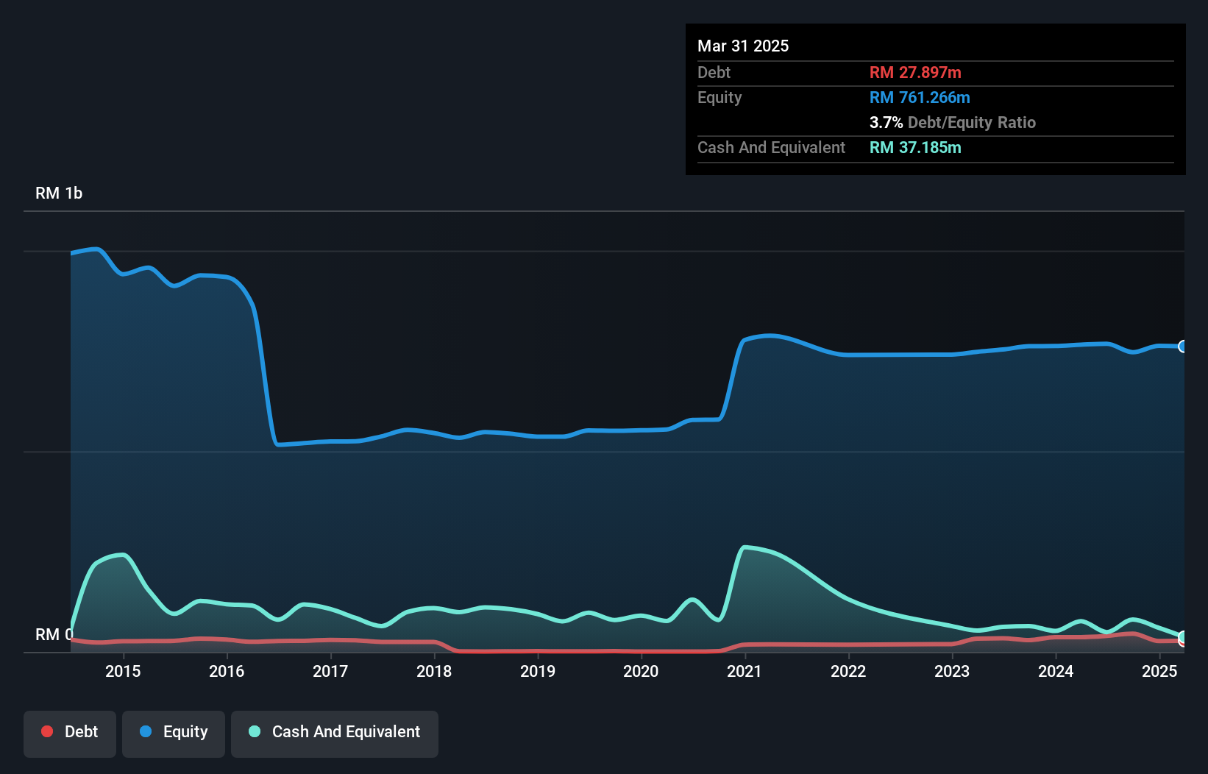Click the RM 1b y-axis label

click(x=59, y=193)
